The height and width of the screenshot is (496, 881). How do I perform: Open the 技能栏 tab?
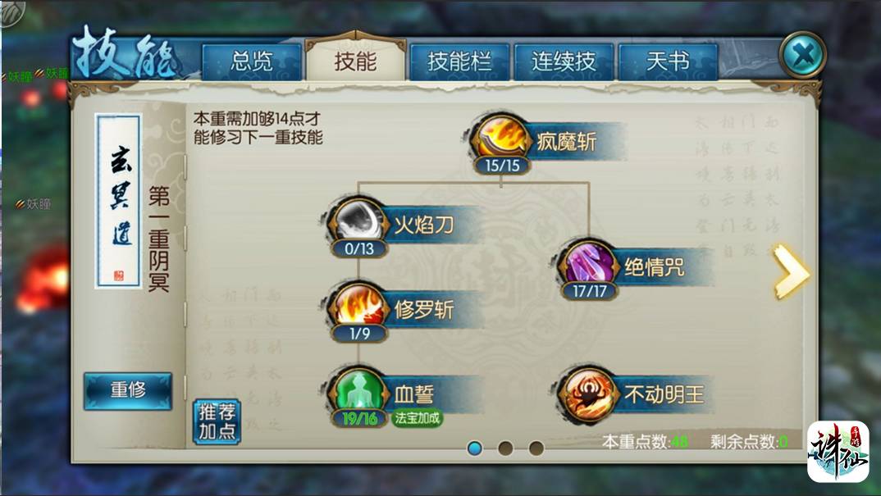(459, 61)
